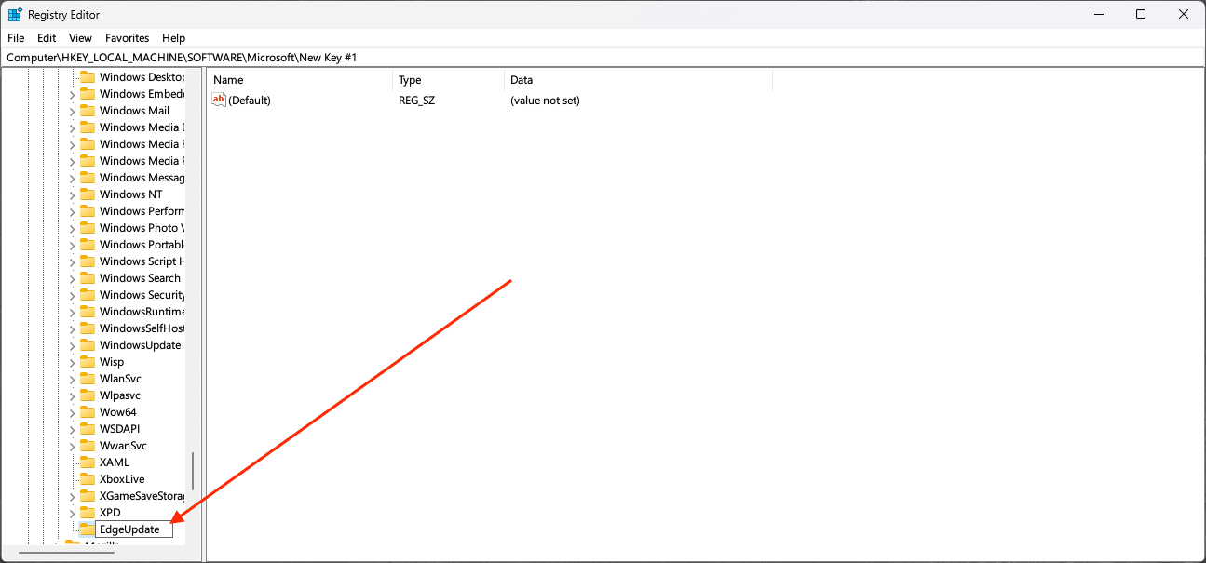Sort values by the Type column
The image size is (1206, 563).
coord(448,80)
